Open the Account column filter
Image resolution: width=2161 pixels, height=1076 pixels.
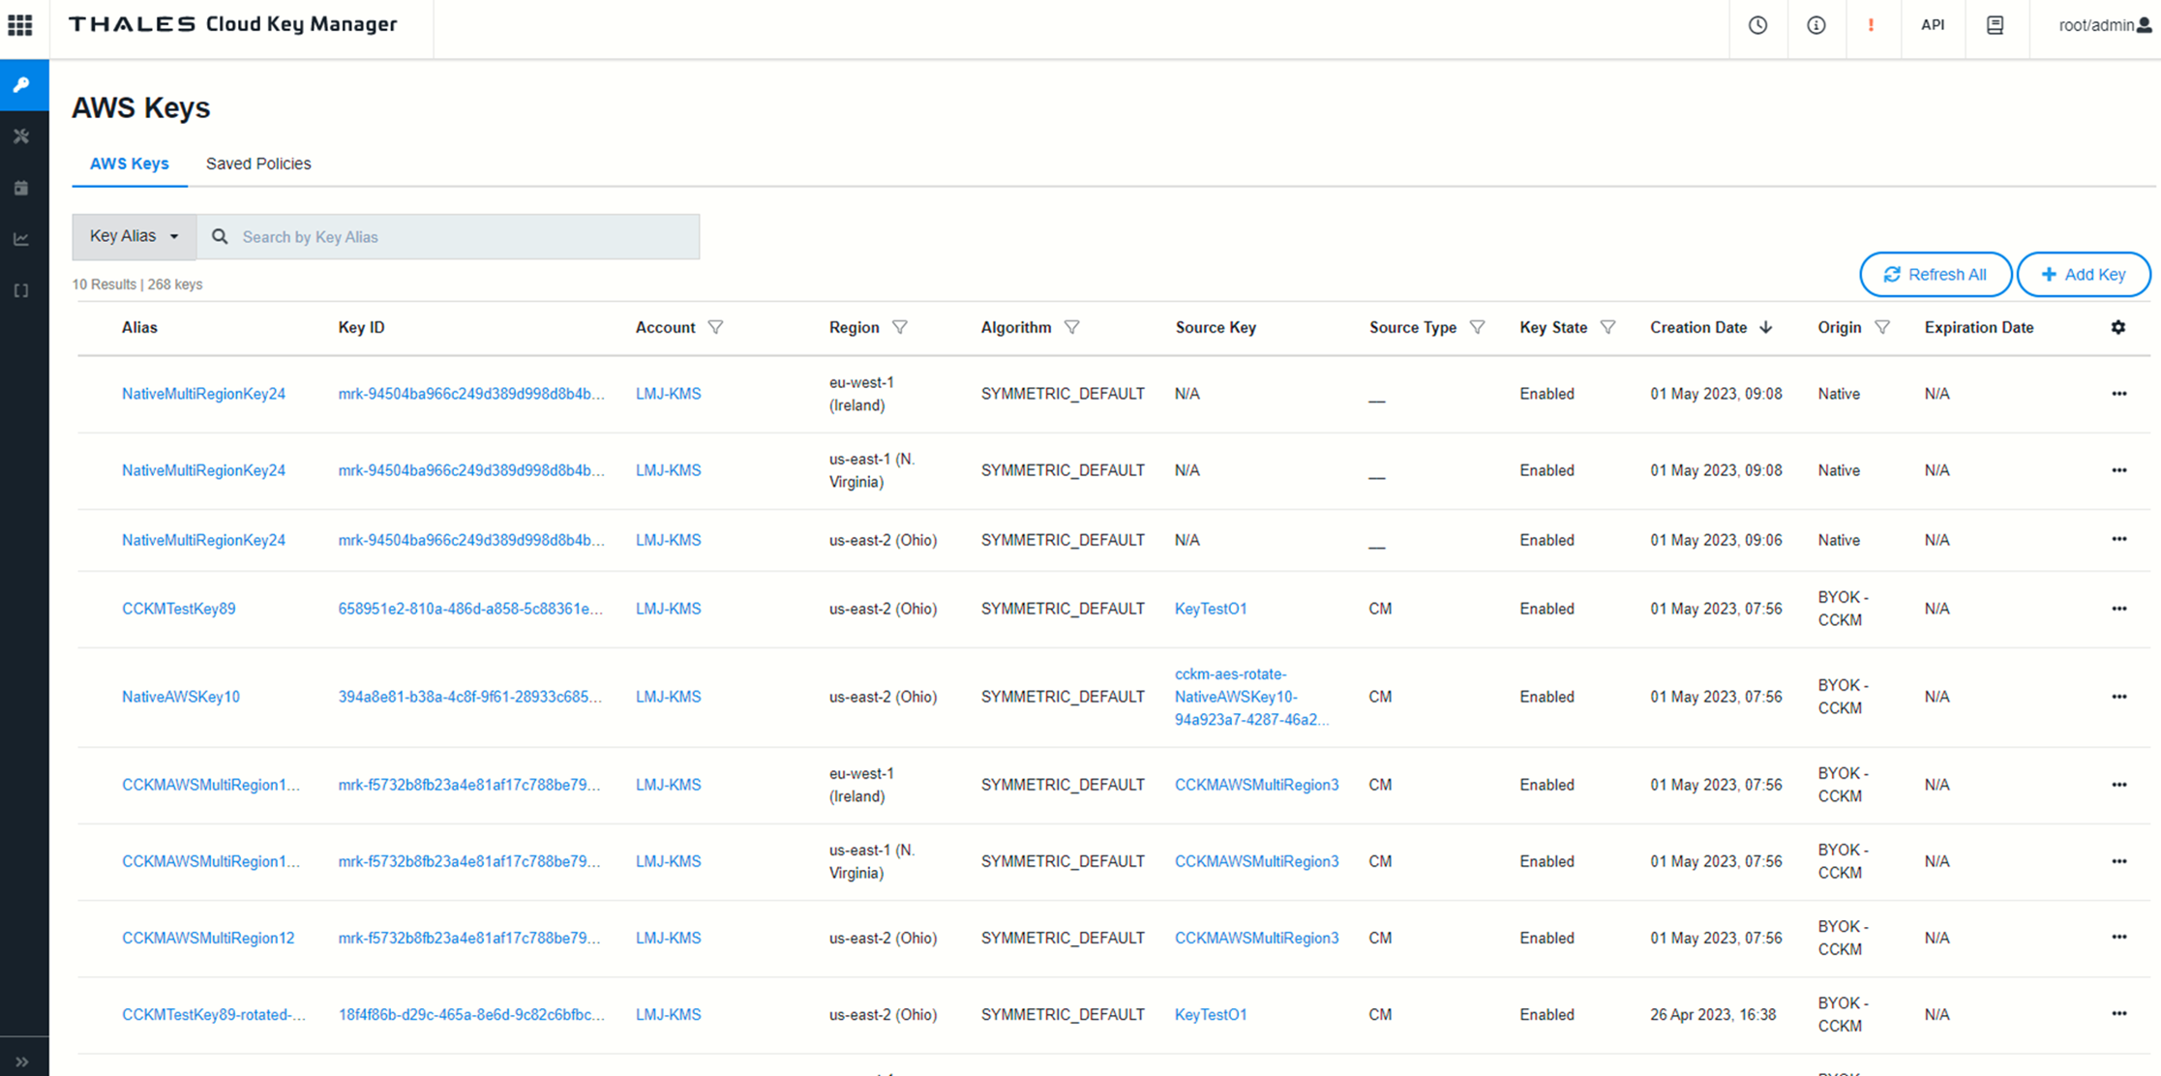[715, 327]
